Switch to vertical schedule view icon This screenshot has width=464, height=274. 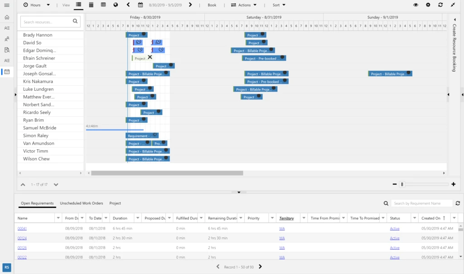(x=91, y=5)
